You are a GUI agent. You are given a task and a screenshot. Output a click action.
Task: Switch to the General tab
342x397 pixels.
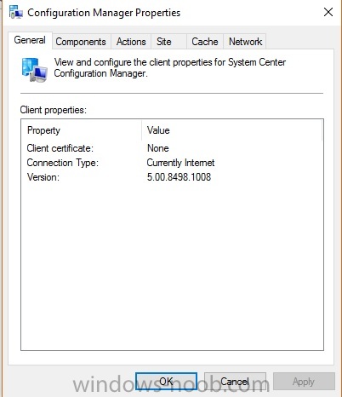(x=30, y=40)
